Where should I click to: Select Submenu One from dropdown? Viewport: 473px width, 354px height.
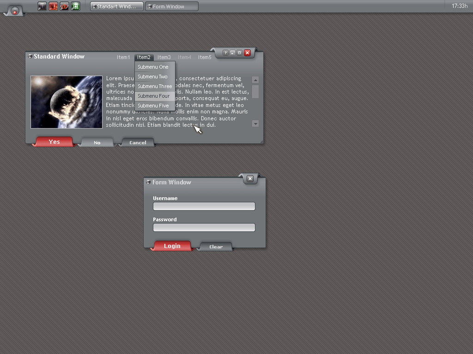coord(153,67)
